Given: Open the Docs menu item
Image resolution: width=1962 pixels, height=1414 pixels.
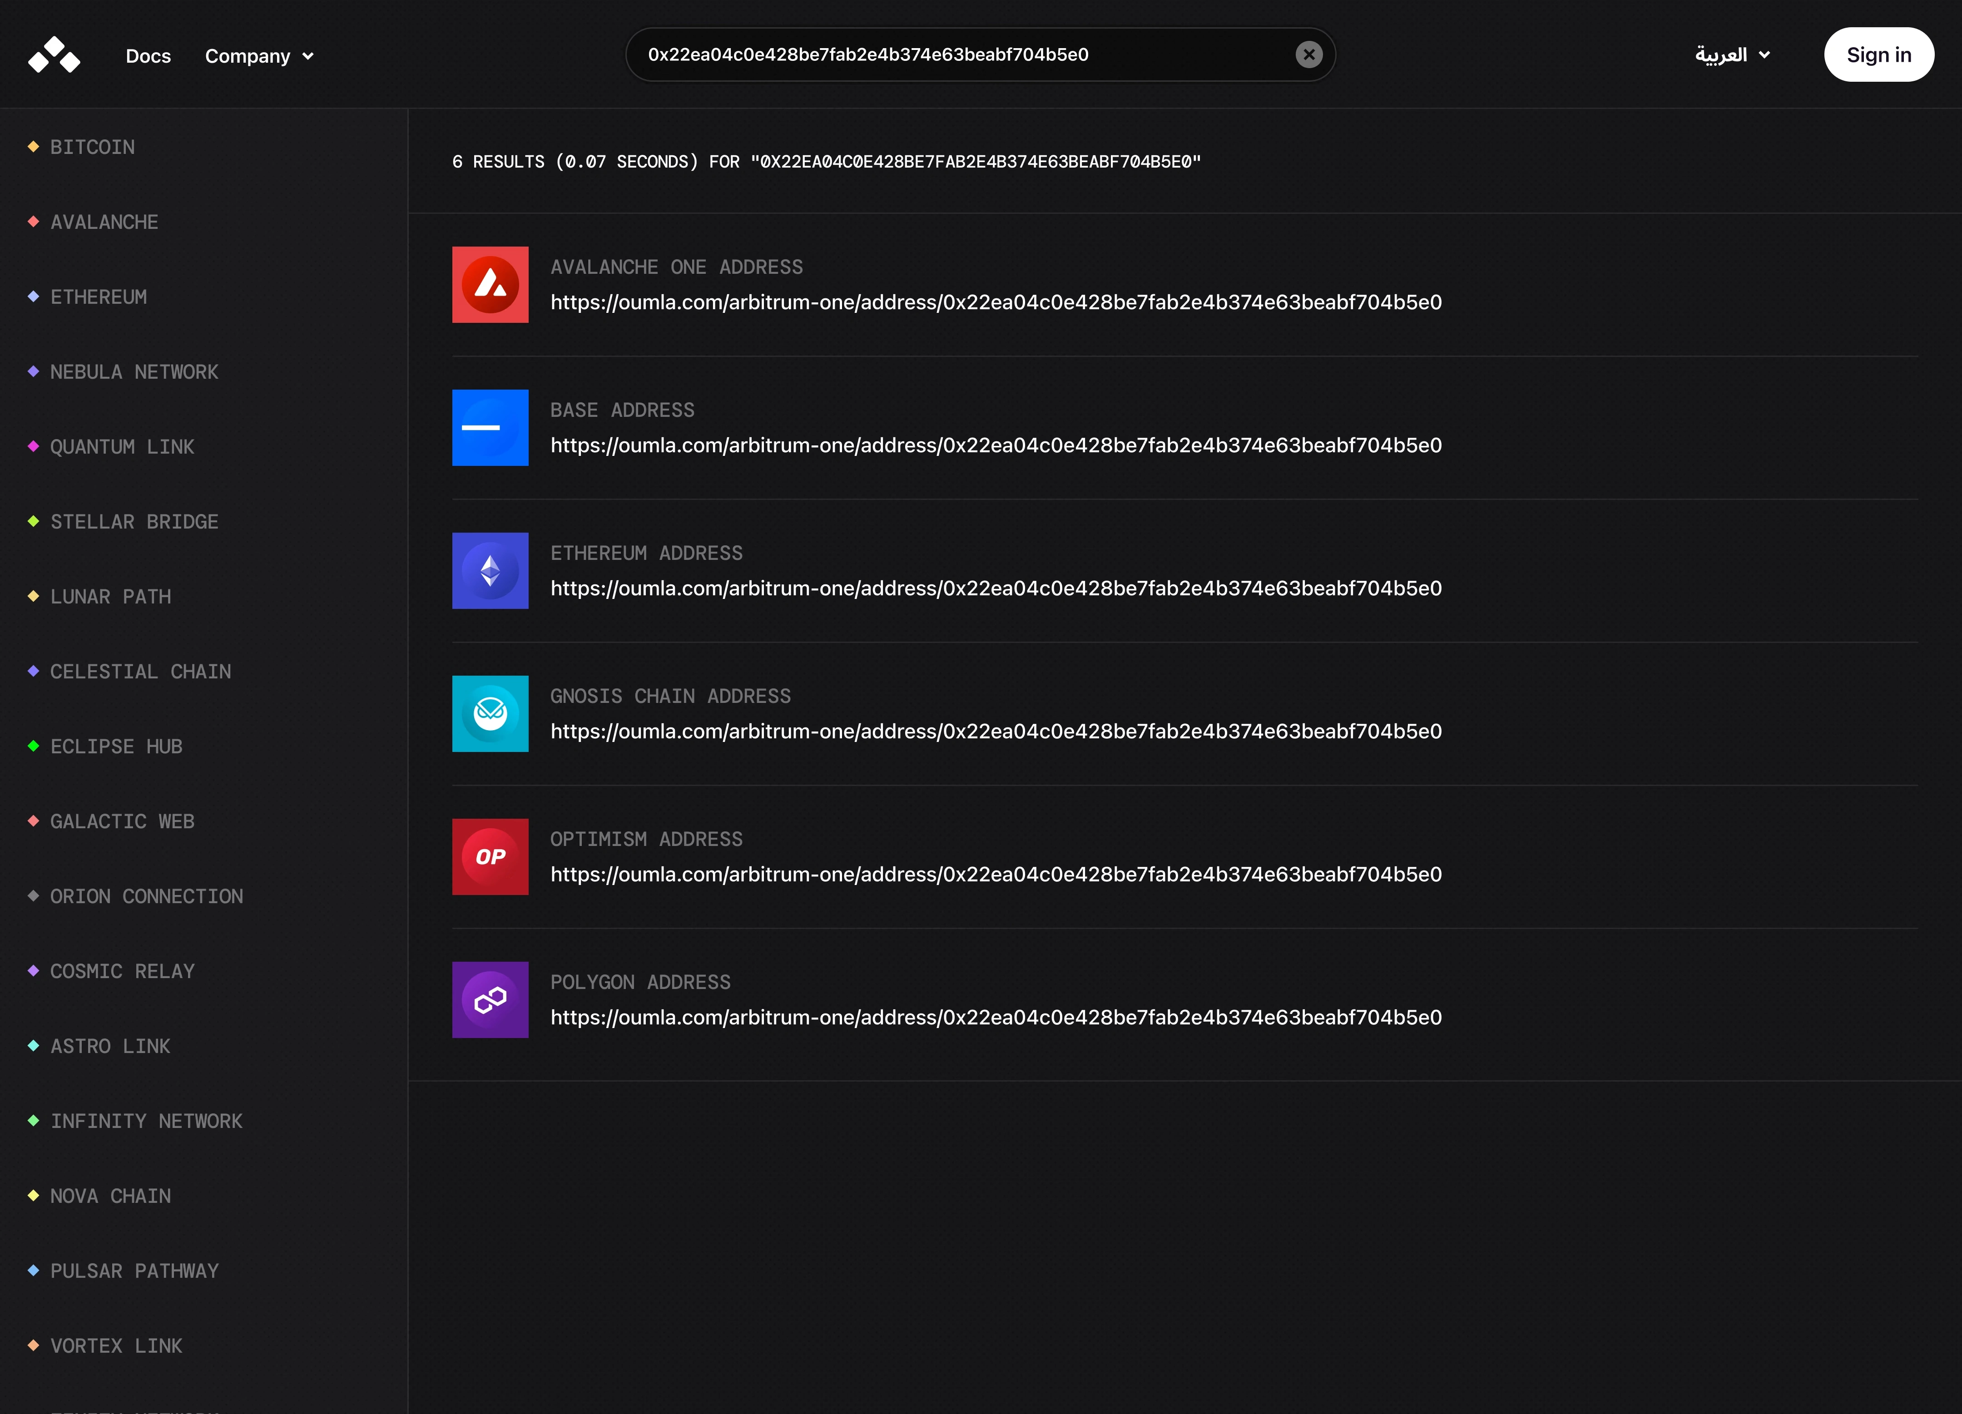Looking at the screenshot, I should (x=148, y=56).
